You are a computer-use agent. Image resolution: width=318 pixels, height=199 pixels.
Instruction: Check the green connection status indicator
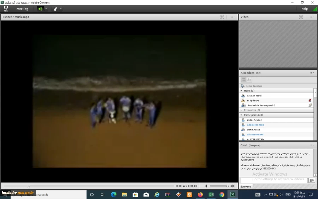pyautogui.click(x=314, y=9)
